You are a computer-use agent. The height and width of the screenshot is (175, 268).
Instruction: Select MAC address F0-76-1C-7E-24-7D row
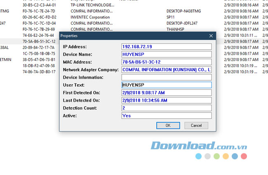[x=39, y=11]
